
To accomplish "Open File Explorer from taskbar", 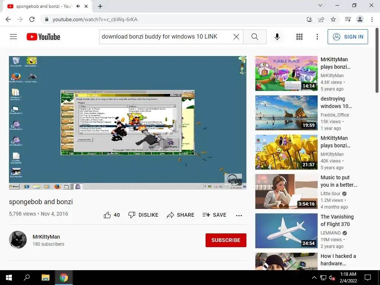I will 45,278.
